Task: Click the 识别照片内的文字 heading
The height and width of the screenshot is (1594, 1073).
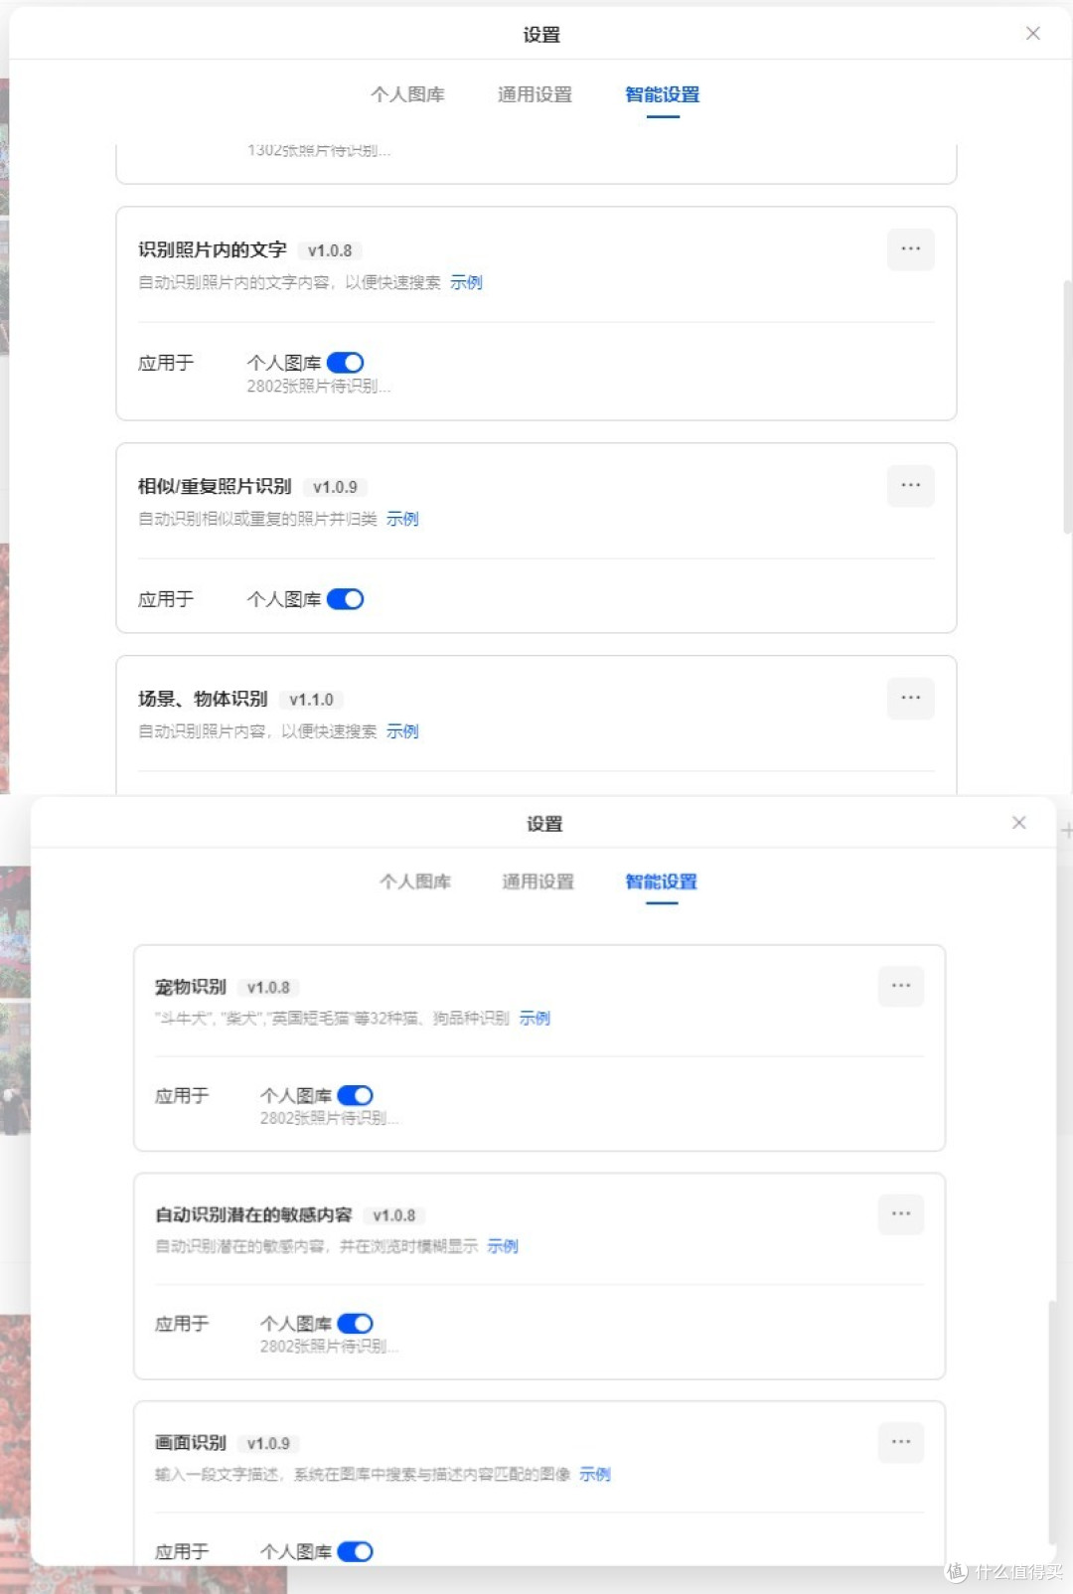Action: point(213,249)
